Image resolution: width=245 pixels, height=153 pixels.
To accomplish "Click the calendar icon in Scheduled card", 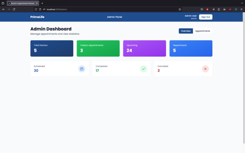I will pyautogui.click(x=82, y=69).
